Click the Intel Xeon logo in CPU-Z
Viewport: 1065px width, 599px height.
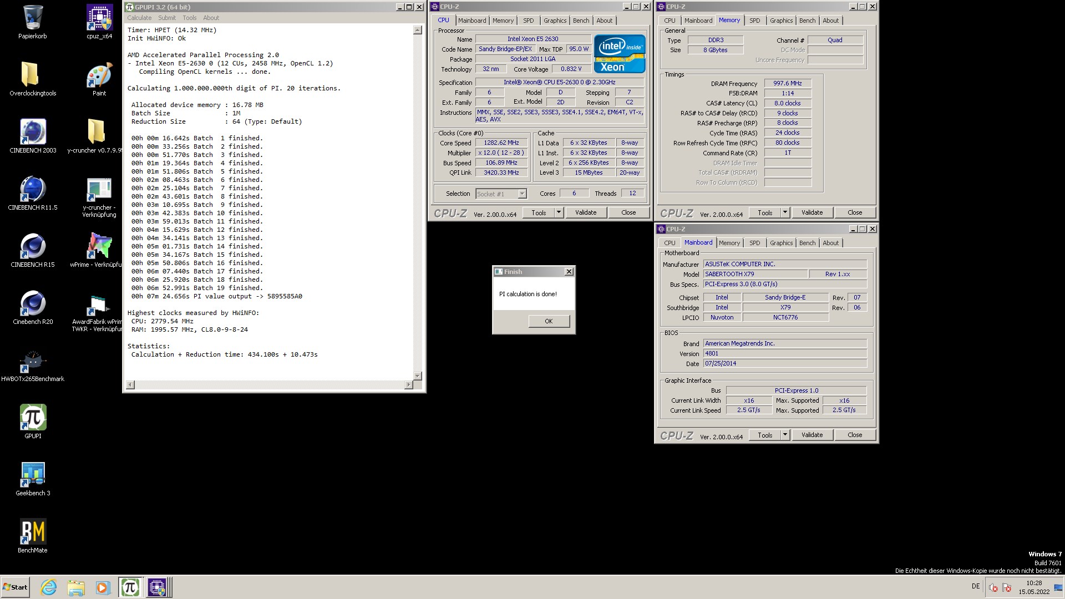(x=619, y=54)
